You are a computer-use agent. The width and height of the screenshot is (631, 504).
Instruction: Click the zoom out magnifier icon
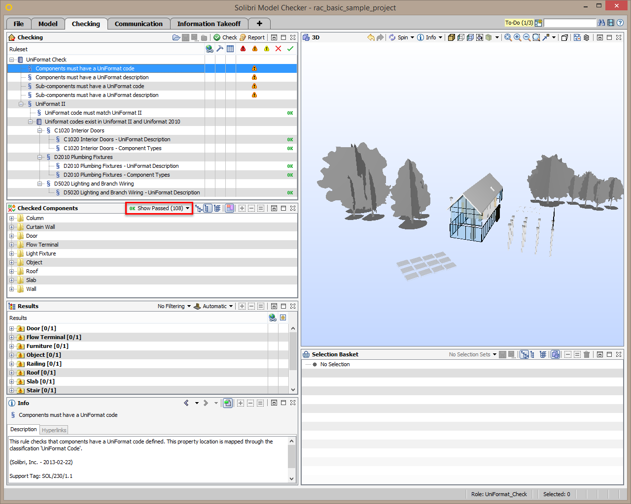[526, 37]
